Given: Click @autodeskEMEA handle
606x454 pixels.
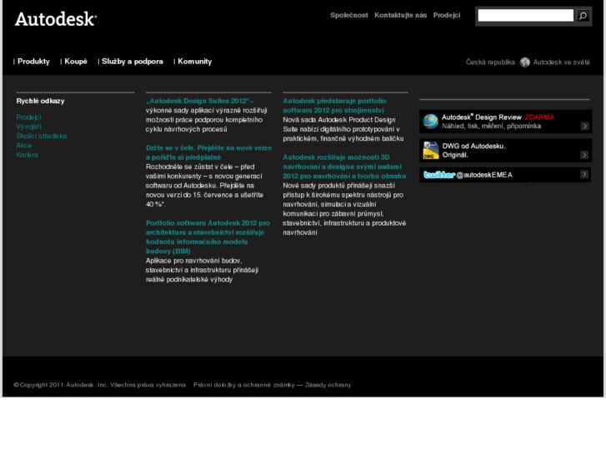Looking at the screenshot, I should [484, 175].
